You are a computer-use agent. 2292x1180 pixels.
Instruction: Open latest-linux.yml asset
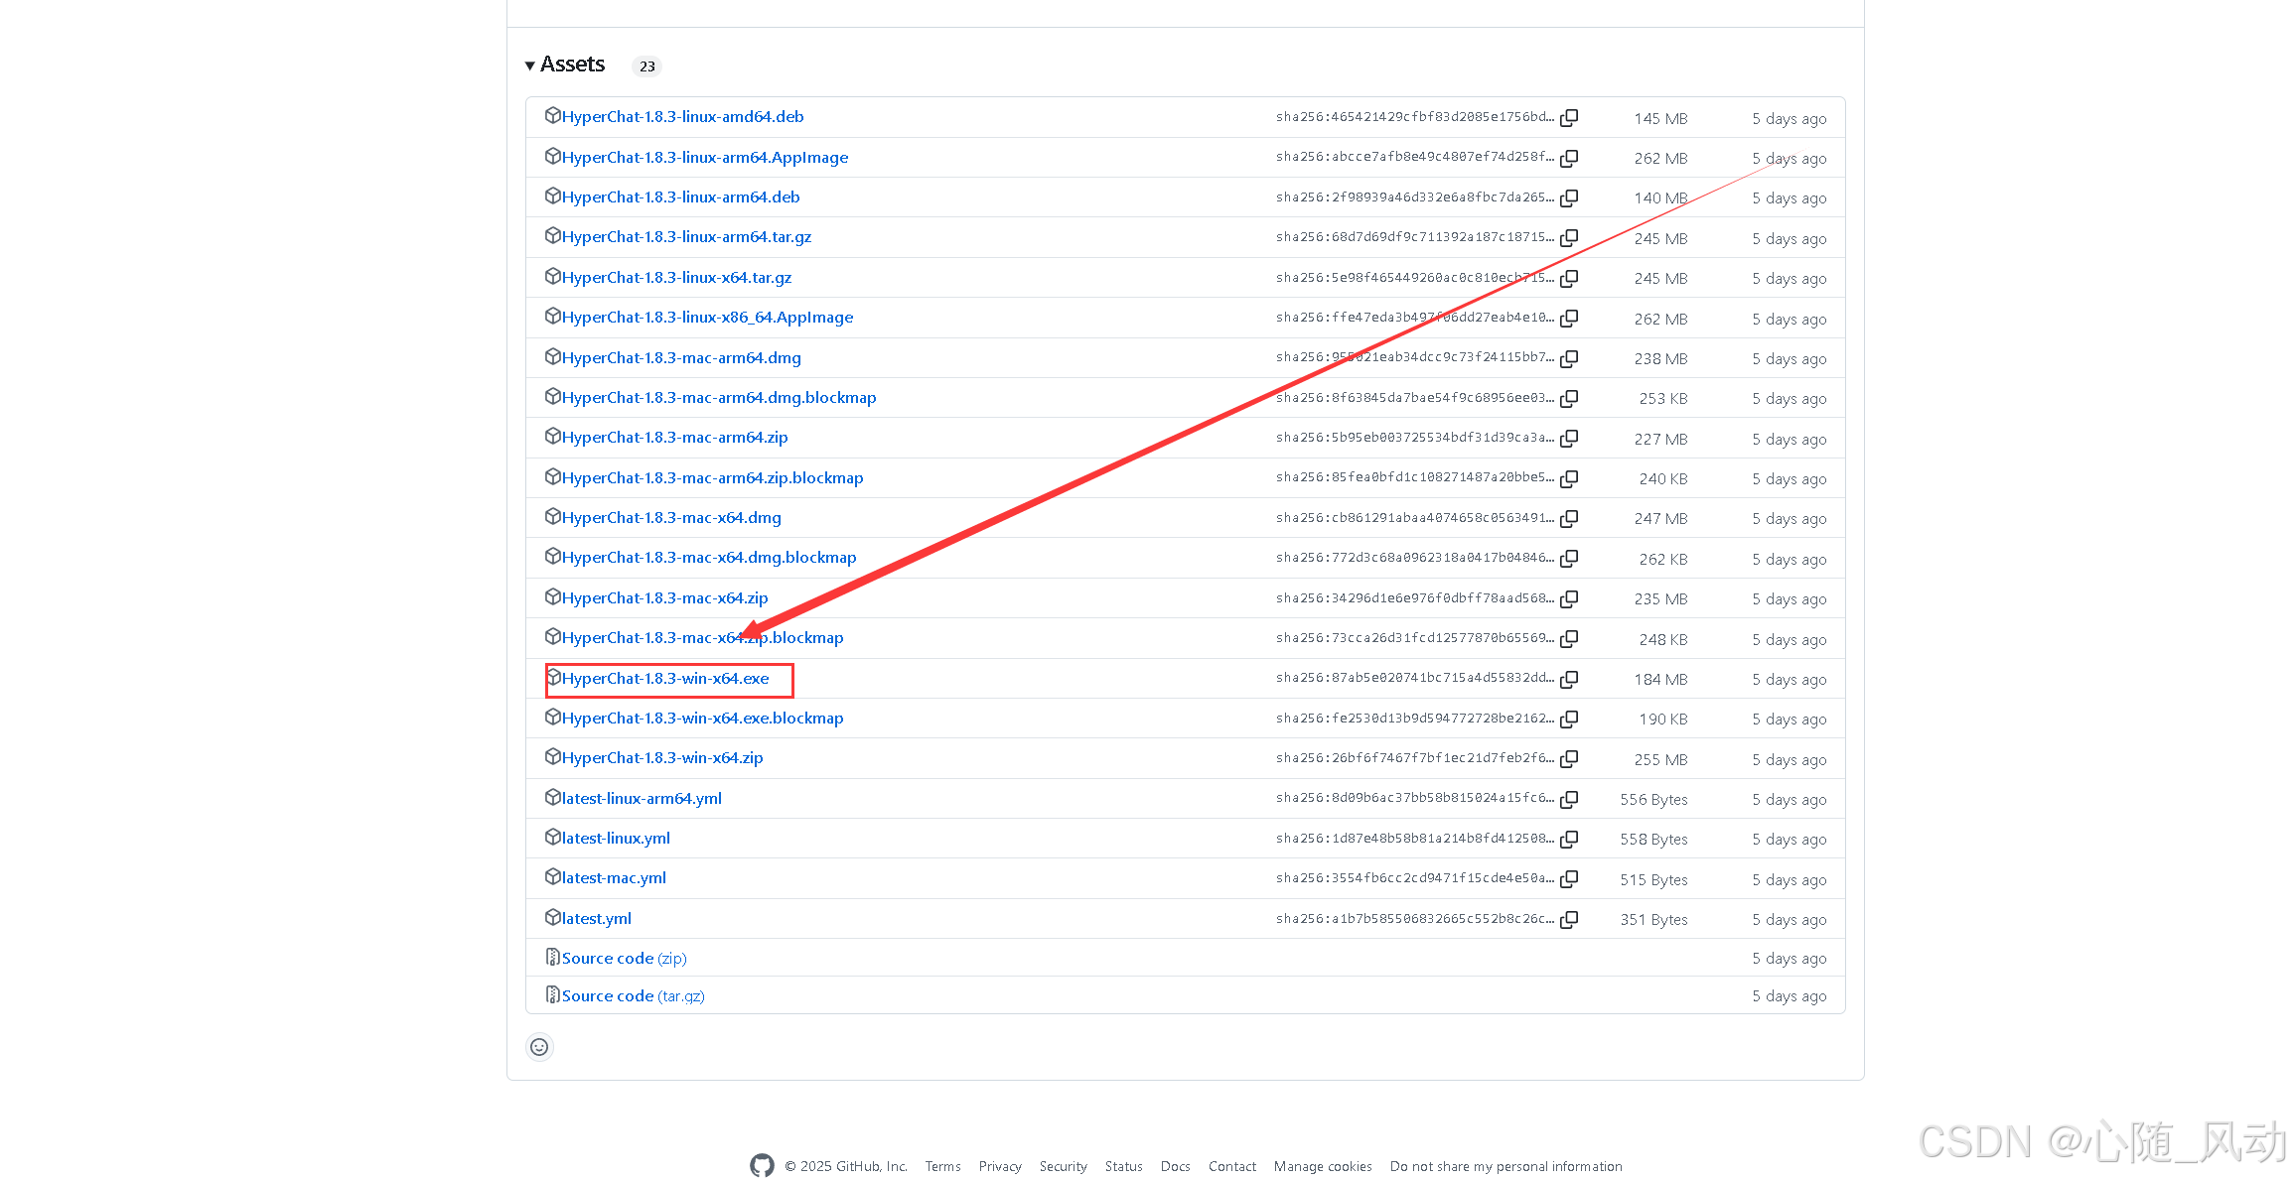616,839
